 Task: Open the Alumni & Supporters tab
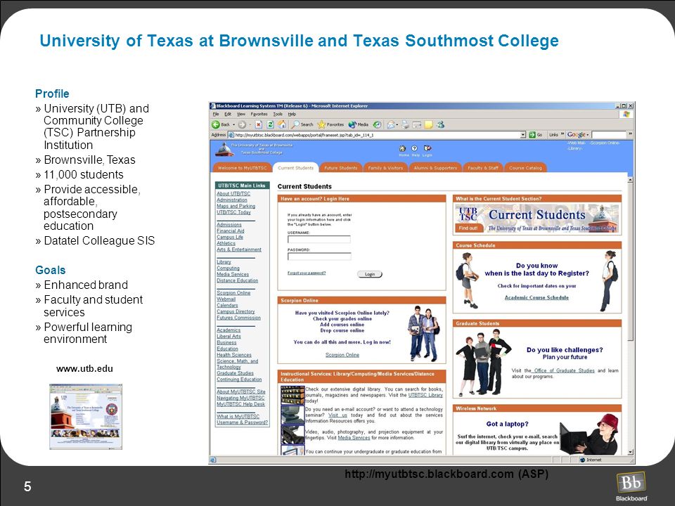pyautogui.click(x=435, y=168)
